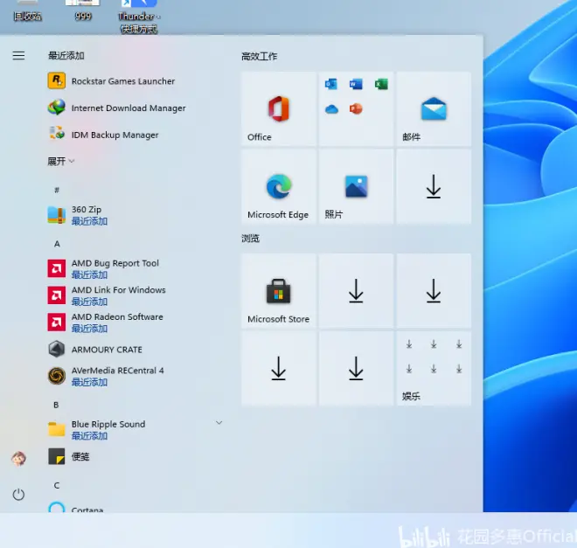Open OneDrive in the Office tile group

pos(331,109)
